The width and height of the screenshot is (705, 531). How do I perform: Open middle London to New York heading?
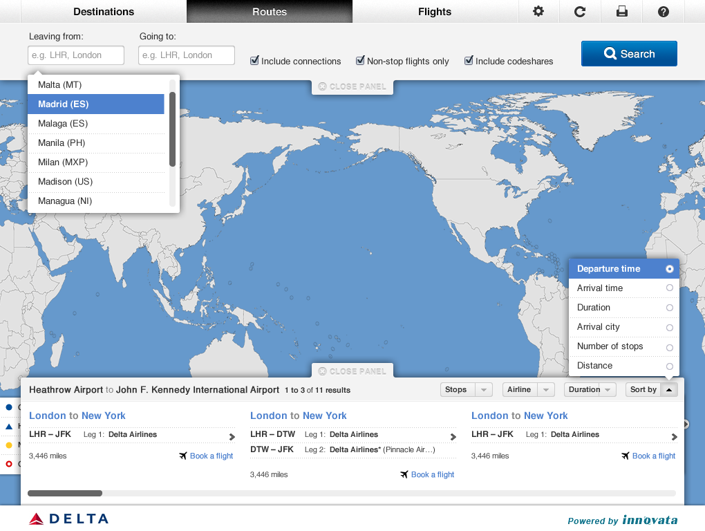coord(299,416)
